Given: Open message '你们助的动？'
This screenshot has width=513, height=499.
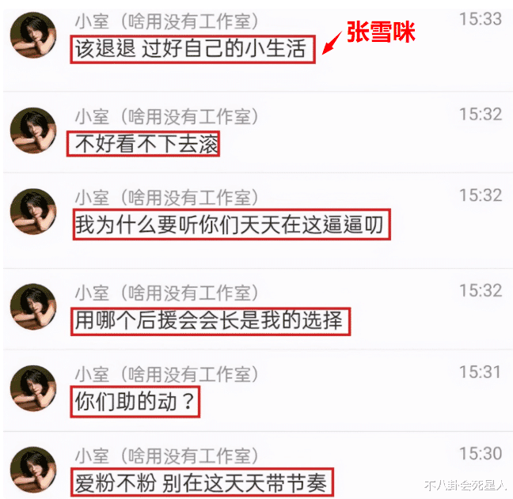Looking at the screenshot, I should 135,402.
